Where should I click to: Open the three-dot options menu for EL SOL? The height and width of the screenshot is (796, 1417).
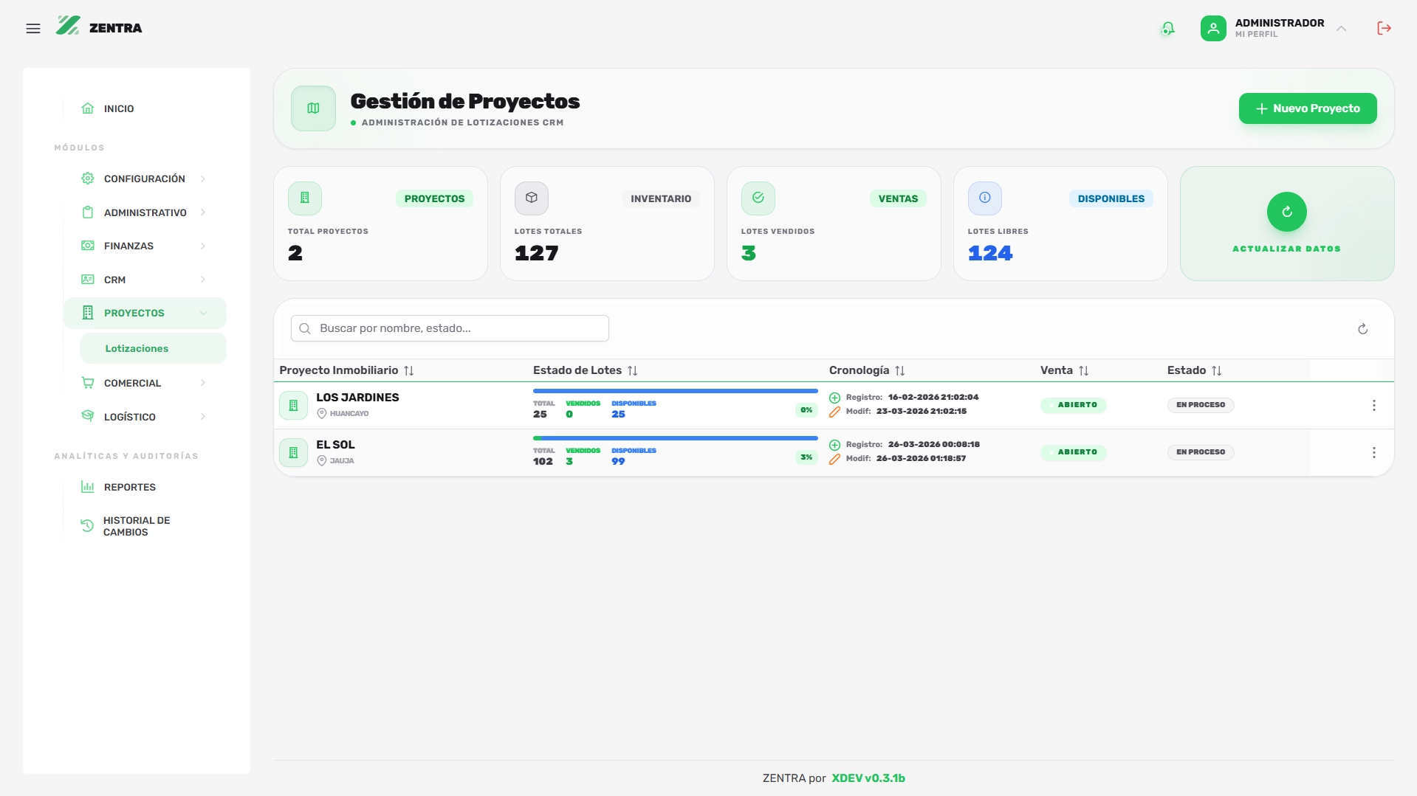pos(1374,452)
